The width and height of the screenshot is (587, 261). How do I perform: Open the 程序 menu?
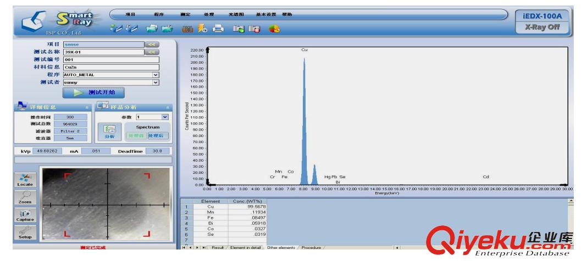[x=159, y=15]
